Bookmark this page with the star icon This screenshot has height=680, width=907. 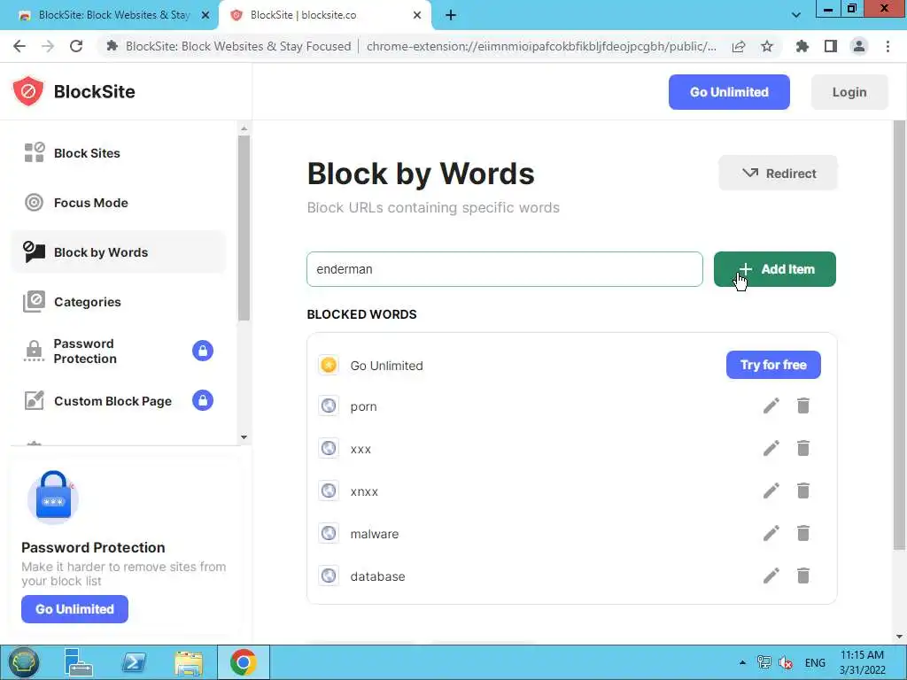767,46
